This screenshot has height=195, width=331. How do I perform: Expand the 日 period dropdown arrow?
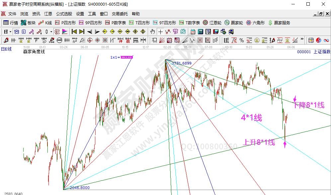(x=10, y=32)
